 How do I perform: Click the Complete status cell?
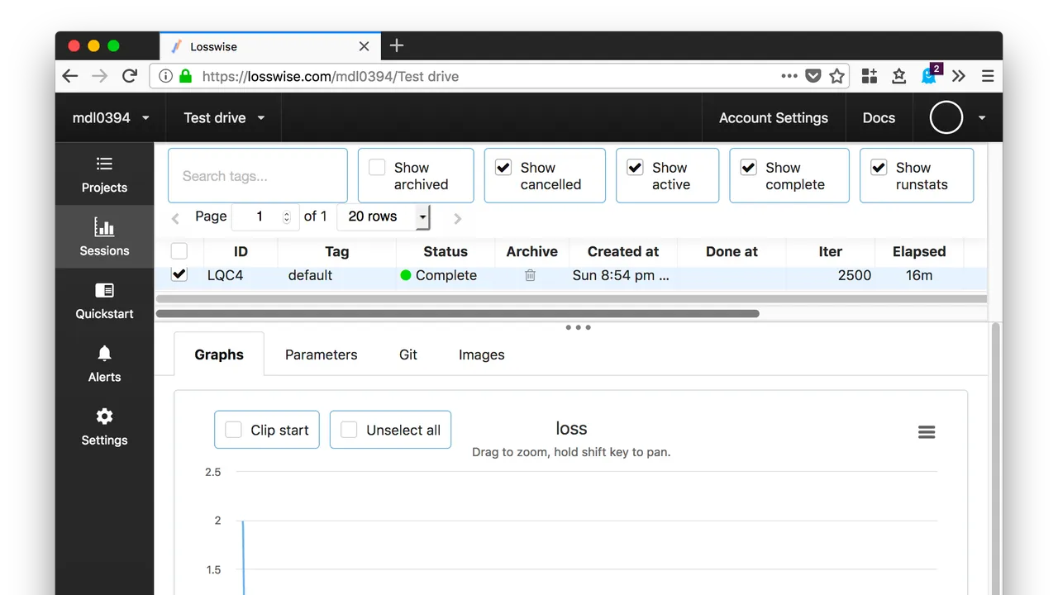click(x=439, y=275)
